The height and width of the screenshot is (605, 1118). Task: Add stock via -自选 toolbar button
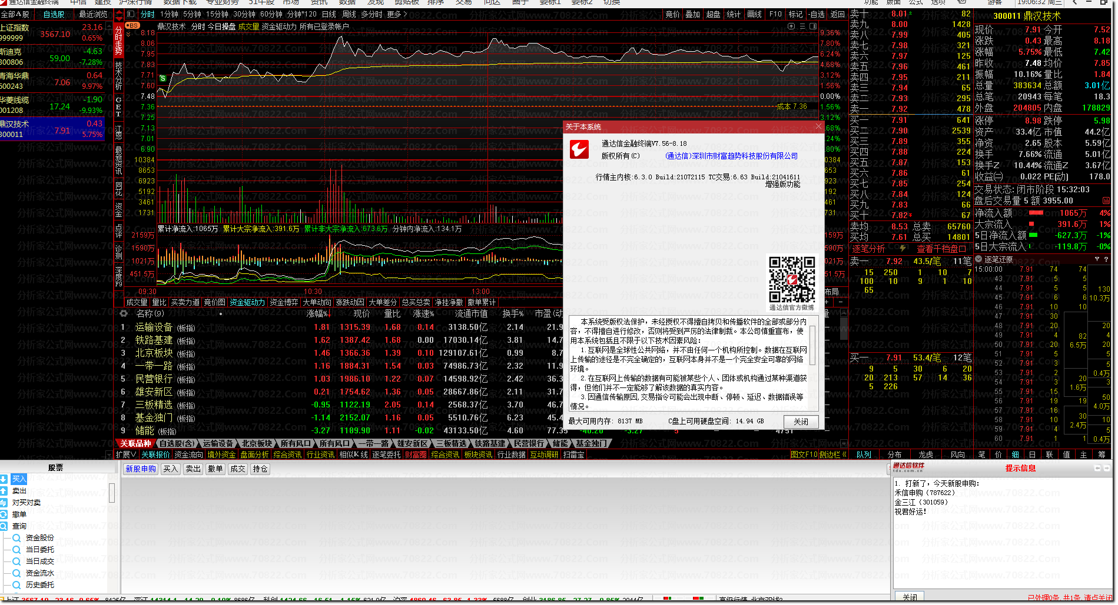815,14
